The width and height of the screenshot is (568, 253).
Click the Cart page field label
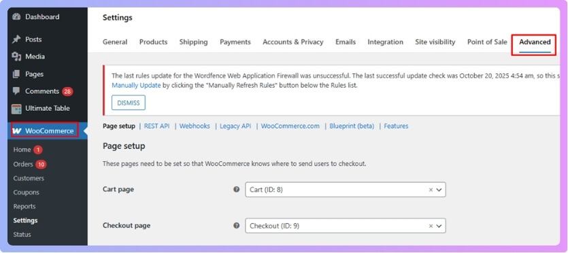pyautogui.click(x=118, y=189)
